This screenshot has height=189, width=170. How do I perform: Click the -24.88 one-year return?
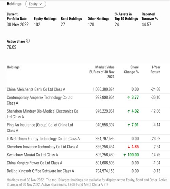[x=155, y=89]
